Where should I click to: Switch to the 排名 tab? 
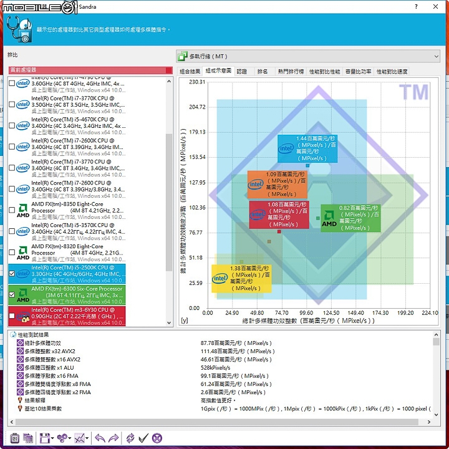(263, 71)
